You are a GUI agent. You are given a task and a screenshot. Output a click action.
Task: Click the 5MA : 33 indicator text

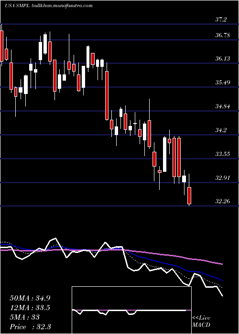[x=24, y=317]
